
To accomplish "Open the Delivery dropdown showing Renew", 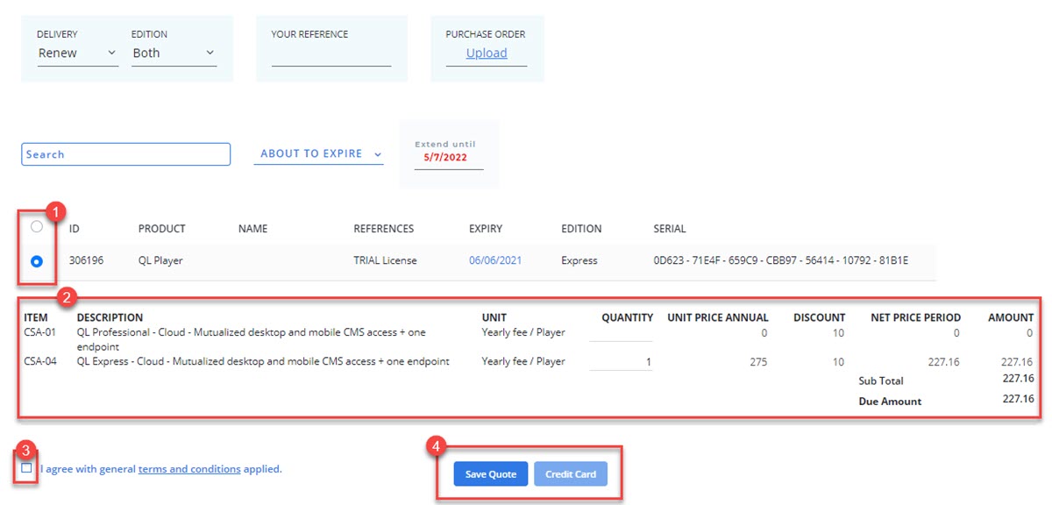I will pos(77,53).
